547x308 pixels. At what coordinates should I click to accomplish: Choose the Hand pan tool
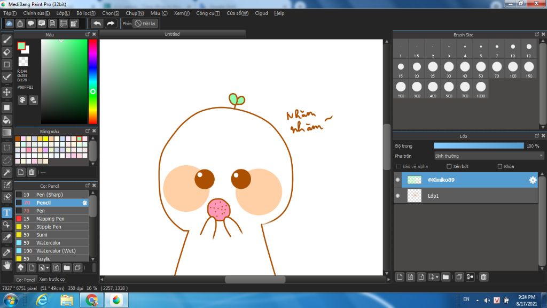pyautogui.click(x=7, y=265)
